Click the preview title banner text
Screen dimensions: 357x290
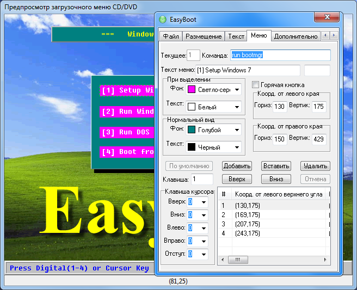(127, 34)
